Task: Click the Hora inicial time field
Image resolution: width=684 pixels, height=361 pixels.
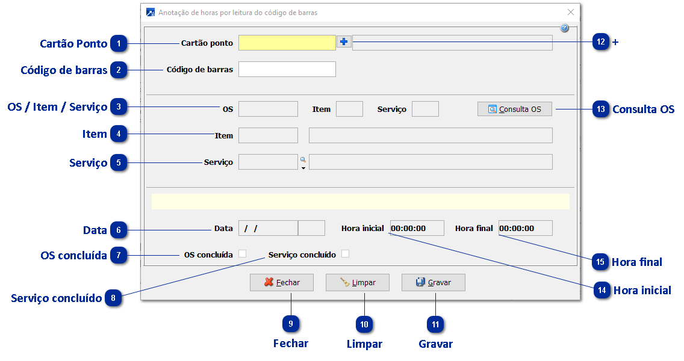Action: 417,228
